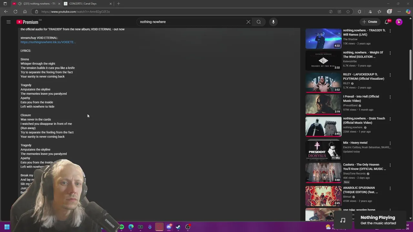The image size is (413, 232).
Task: Open options for Drain Touch video
Action: click(x=390, y=119)
